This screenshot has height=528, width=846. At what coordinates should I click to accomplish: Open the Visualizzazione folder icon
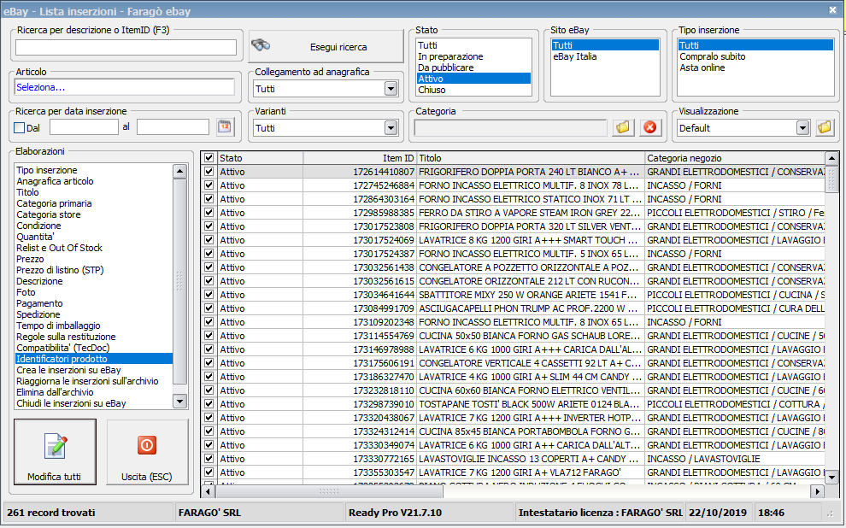825,127
